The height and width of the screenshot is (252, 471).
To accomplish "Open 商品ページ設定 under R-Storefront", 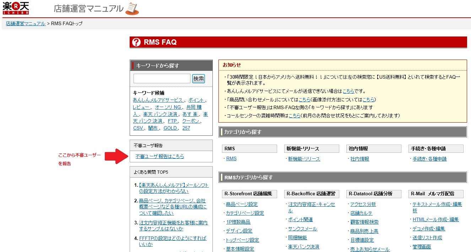I will tap(242, 204).
